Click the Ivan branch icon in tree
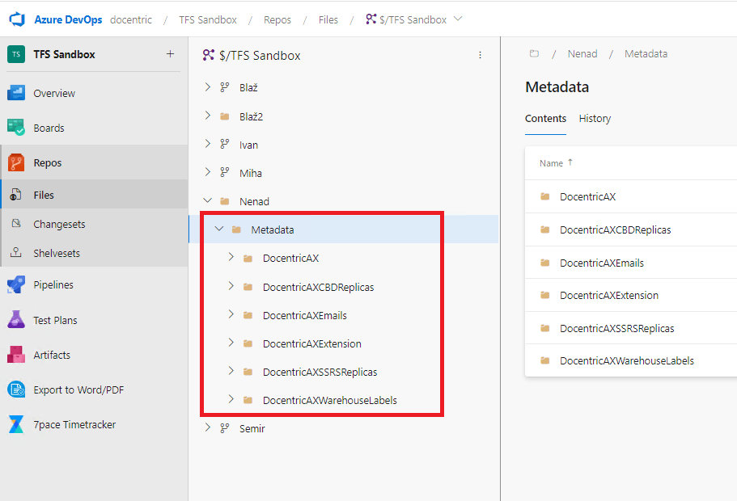The height and width of the screenshot is (501, 737). tap(225, 145)
